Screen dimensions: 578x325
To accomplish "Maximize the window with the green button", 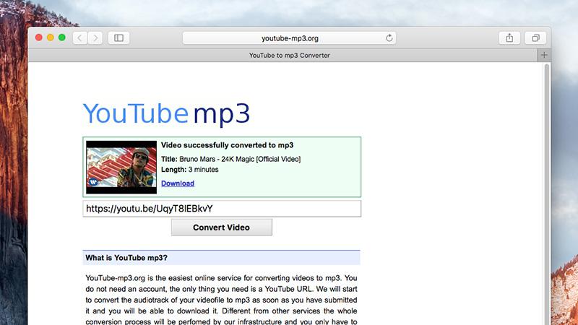I will click(x=62, y=38).
